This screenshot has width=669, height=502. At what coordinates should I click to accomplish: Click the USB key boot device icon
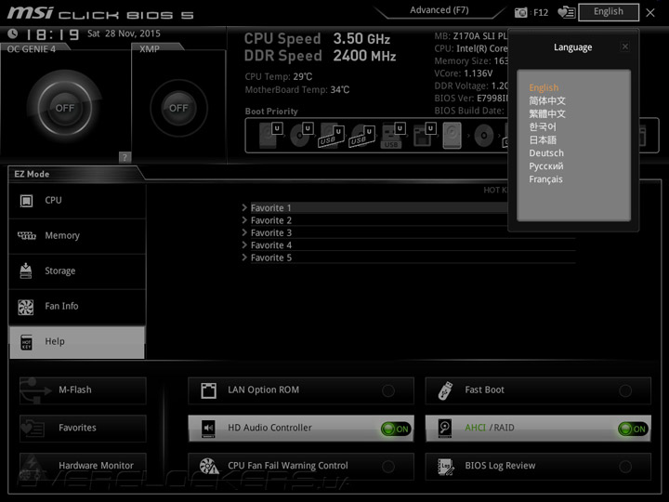pyautogui.click(x=392, y=136)
